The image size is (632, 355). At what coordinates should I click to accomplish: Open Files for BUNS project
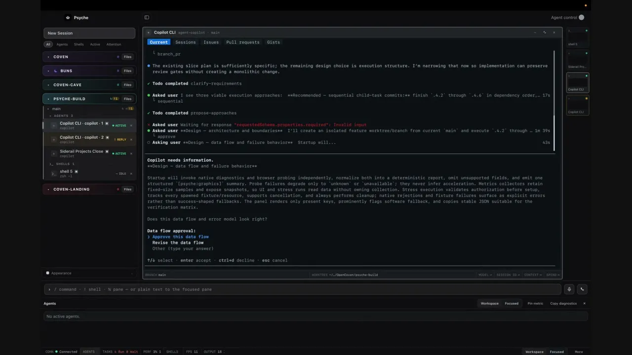127,71
